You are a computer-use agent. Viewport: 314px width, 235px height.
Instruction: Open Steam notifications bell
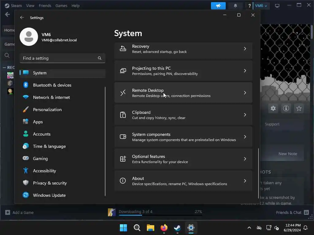pyautogui.click(x=235, y=6)
